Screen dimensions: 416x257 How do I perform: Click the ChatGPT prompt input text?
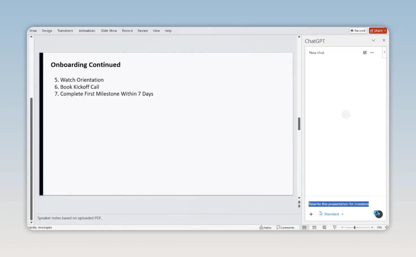point(338,204)
